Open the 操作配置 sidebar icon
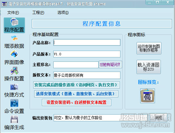The width and height of the screenshot is (175, 133). pos(14,74)
